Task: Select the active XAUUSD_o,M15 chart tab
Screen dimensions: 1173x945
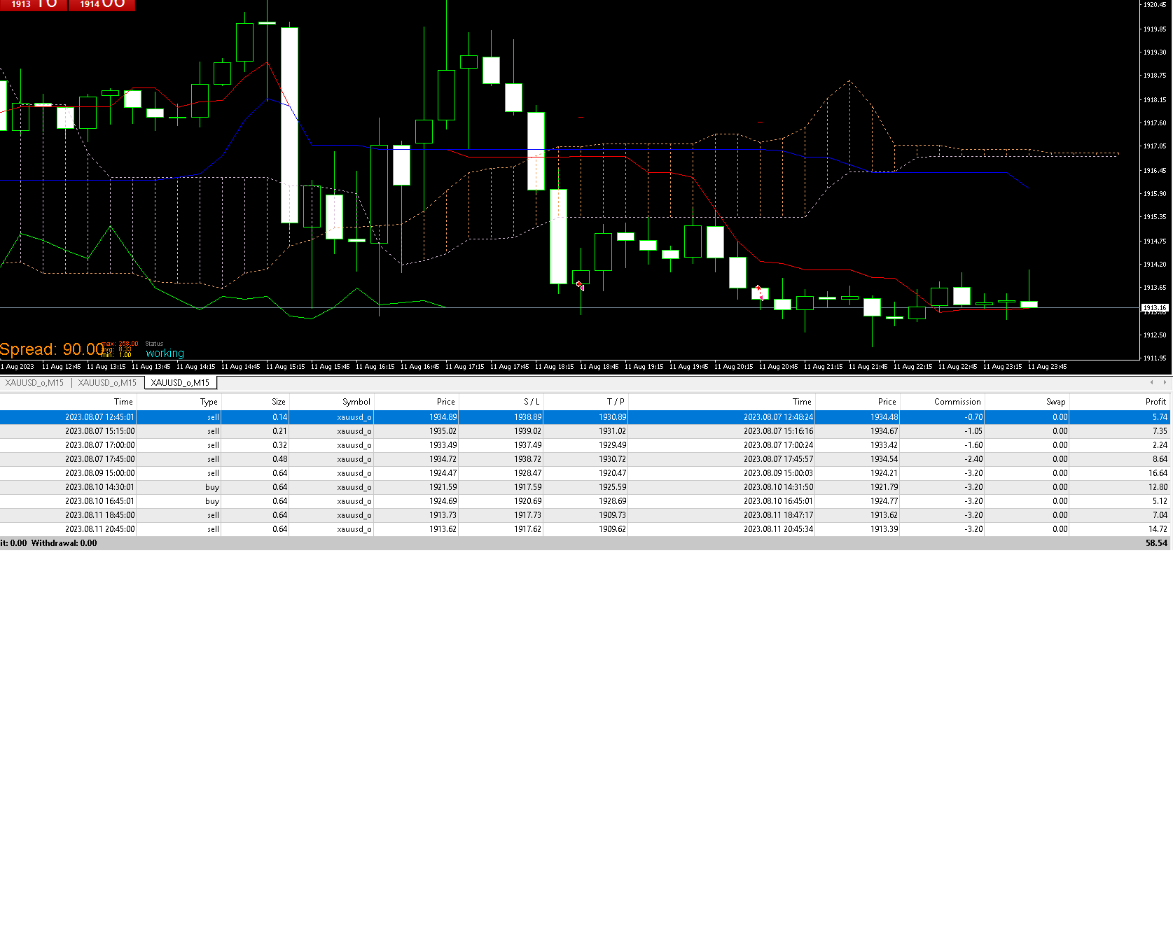Action: (x=180, y=383)
